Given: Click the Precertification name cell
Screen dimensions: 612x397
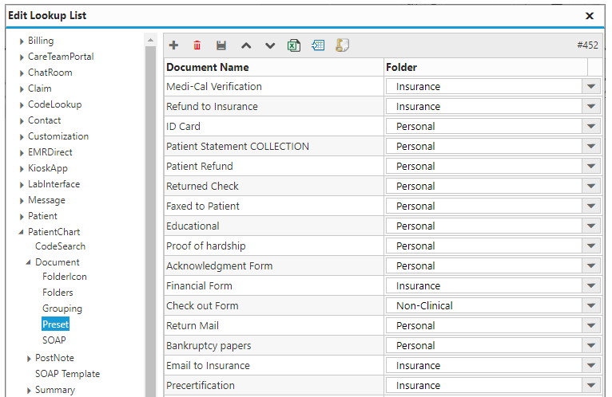Looking at the screenshot, I should pyautogui.click(x=273, y=385).
